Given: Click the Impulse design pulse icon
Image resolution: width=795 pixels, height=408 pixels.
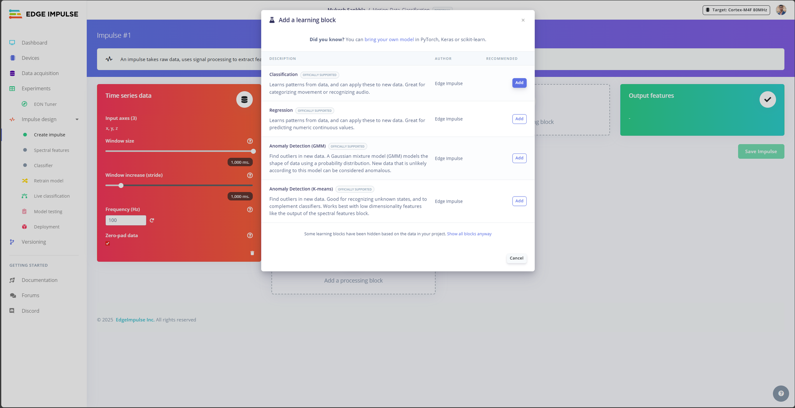Looking at the screenshot, I should coord(12,119).
